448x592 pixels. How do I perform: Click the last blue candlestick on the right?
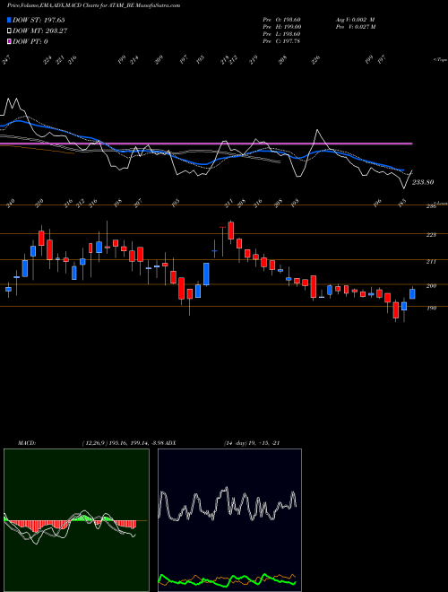click(x=412, y=293)
